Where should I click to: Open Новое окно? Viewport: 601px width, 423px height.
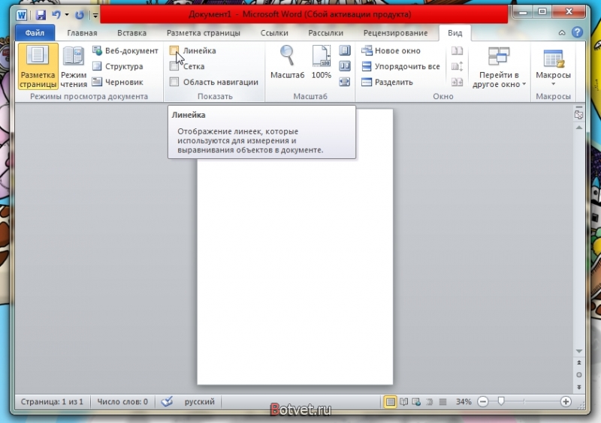click(x=391, y=50)
